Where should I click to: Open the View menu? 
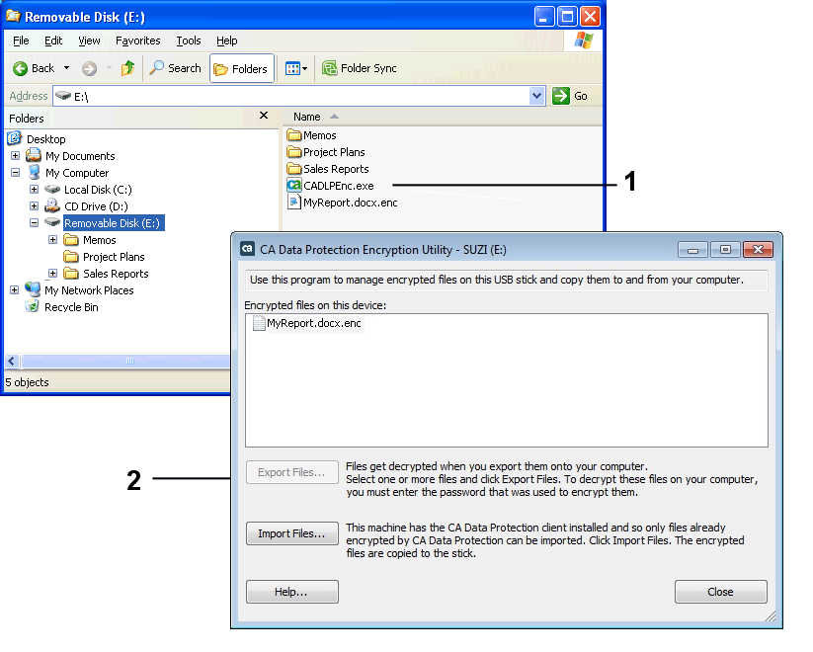point(89,41)
